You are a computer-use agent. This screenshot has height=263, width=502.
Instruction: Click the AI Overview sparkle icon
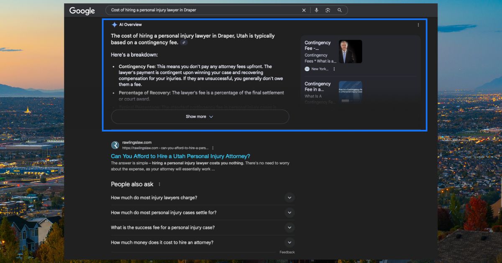click(114, 25)
